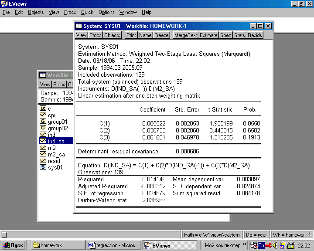
Task: Click Мой компьютер toolbar label
Action: (222, 245)
